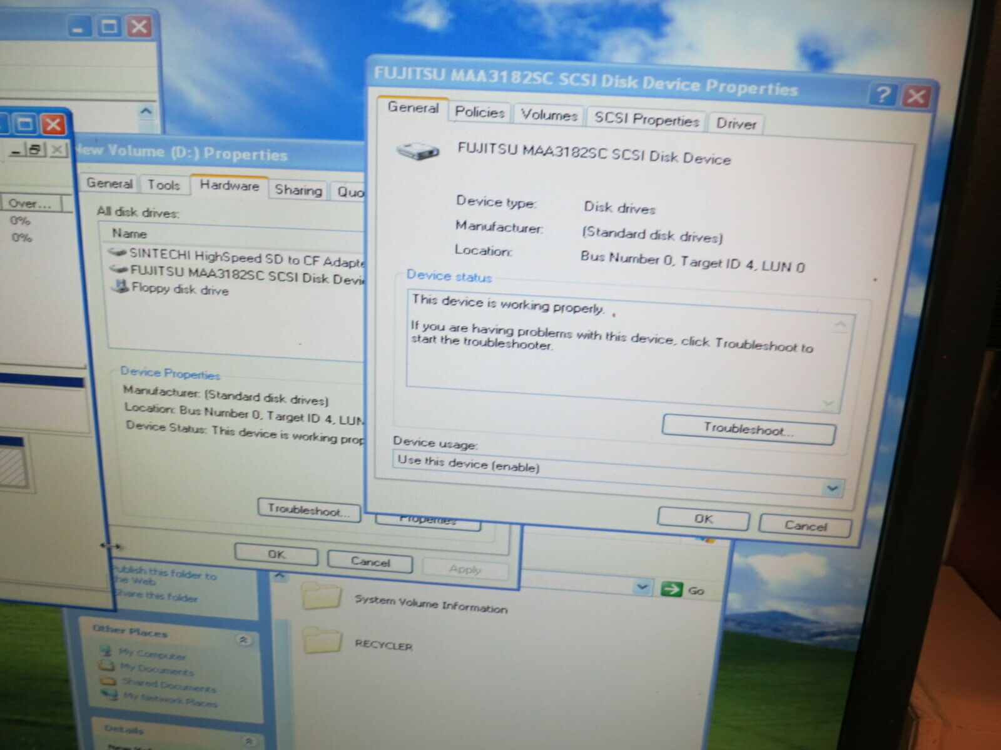Maximize the far-left background window
Image resolution: width=1001 pixels, height=750 pixels.
(x=26, y=124)
